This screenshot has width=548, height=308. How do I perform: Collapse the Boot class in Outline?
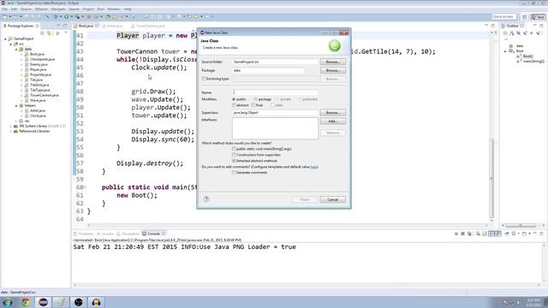click(505, 51)
